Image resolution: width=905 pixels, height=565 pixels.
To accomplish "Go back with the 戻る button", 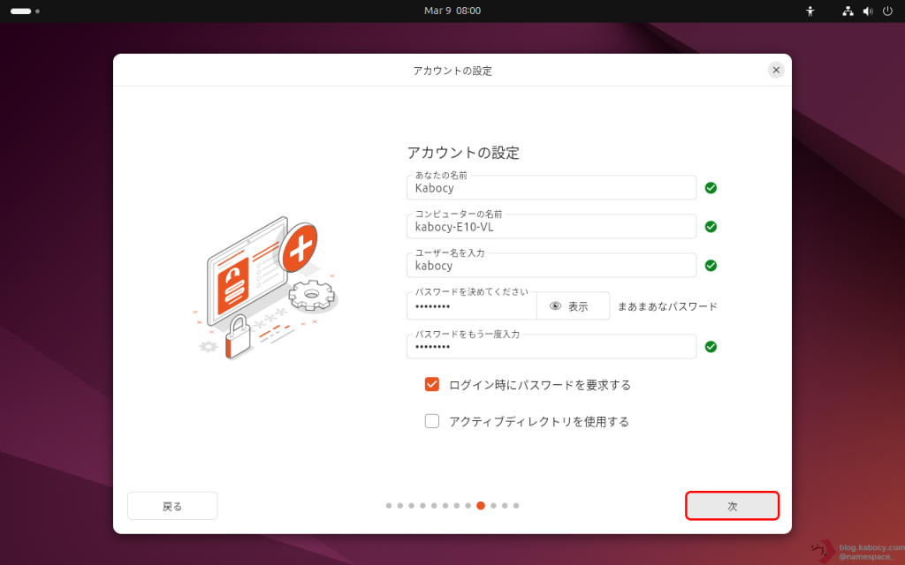I will coord(172,506).
